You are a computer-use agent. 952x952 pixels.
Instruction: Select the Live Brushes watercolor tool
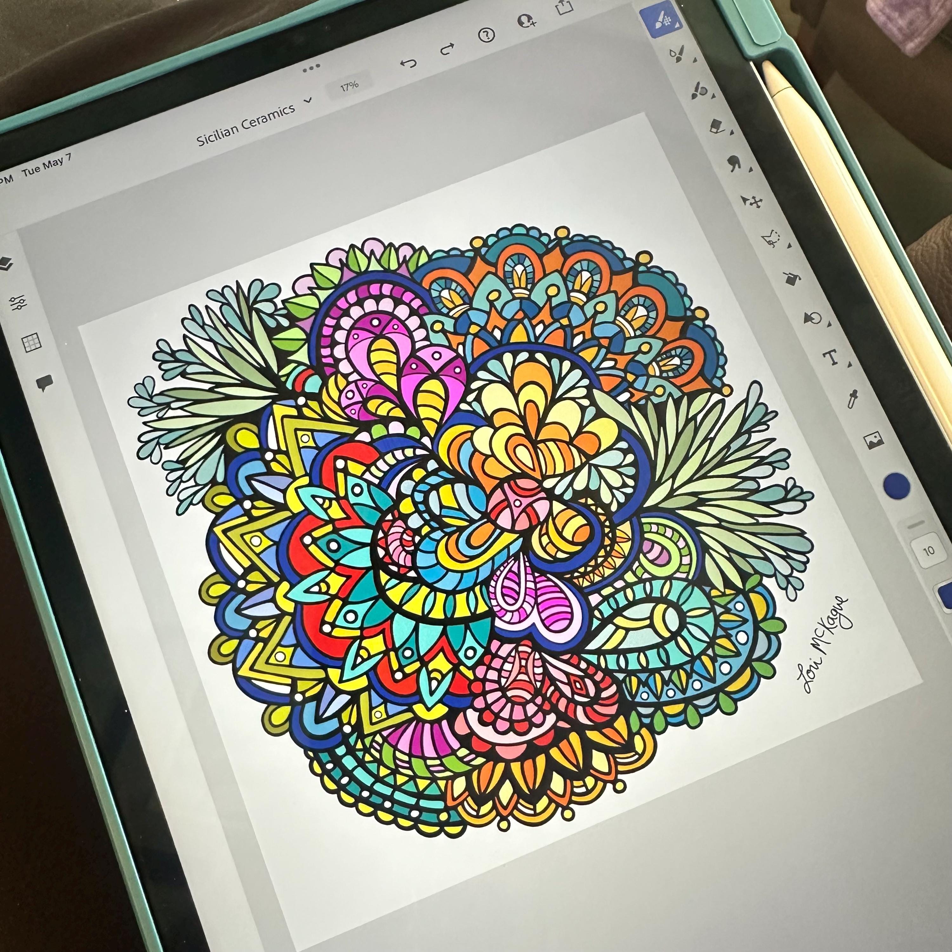(677, 54)
